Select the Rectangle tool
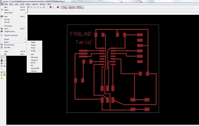This screenshot has height=126, width=199. tap(2, 61)
